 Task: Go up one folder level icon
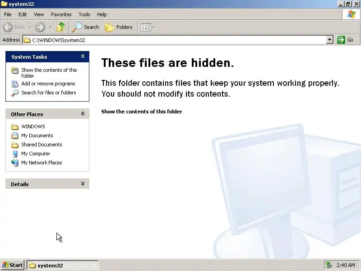pyautogui.click(x=61, y=27)
